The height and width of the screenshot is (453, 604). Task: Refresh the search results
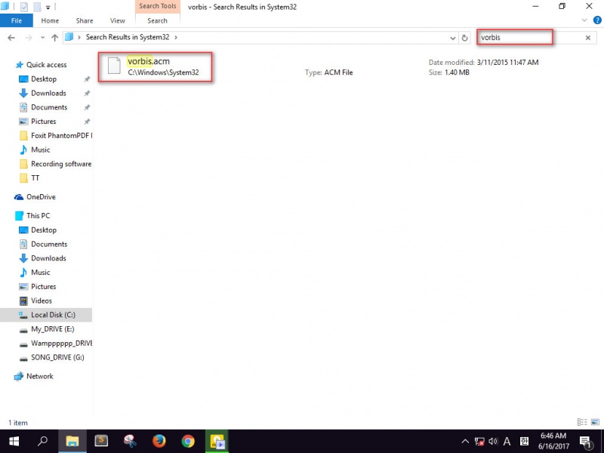(464, 38)
